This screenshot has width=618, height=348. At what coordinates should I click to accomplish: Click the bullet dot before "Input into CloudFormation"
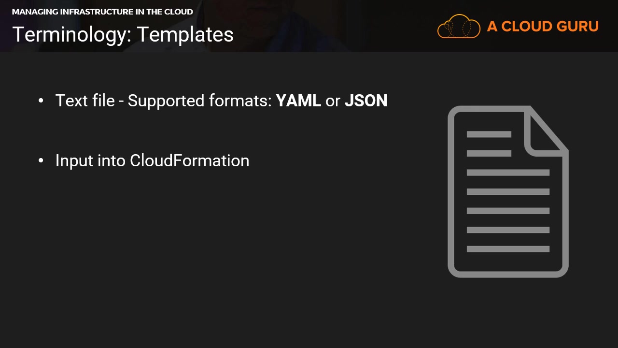(x=41, y=160)
